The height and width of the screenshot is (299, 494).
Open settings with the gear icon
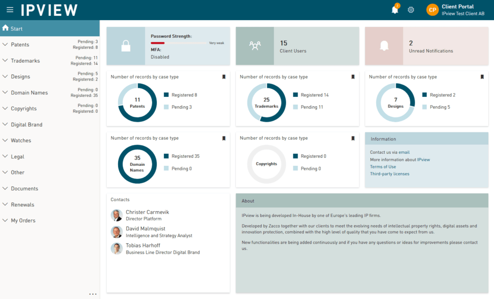411,10
